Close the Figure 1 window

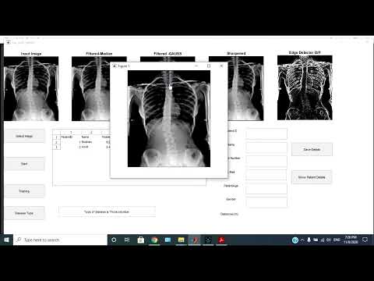tap(221, 66)
